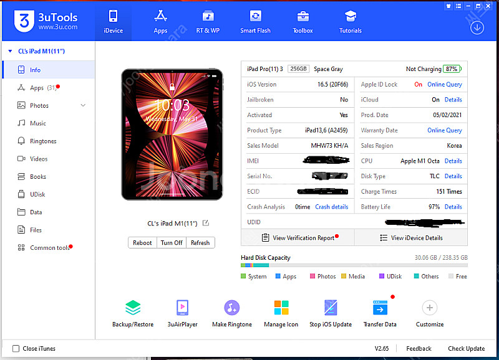Screen dimensions: 499x360
Task: Toggle the Close iTunes checkbox
Action: 16,349
